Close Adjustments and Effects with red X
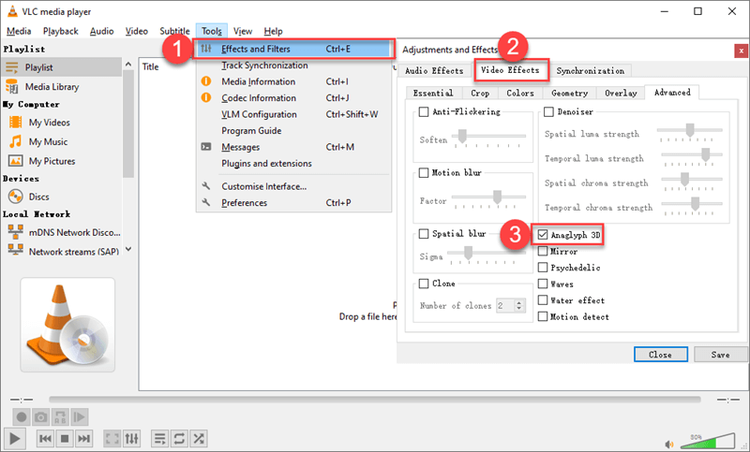This screenshot has width=750, height=452. click(741, 51)
